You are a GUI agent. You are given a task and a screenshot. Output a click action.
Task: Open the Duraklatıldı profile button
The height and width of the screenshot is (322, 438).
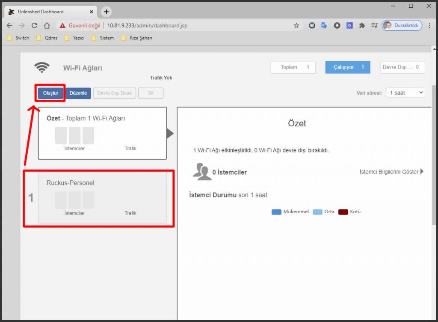point(402,25)
